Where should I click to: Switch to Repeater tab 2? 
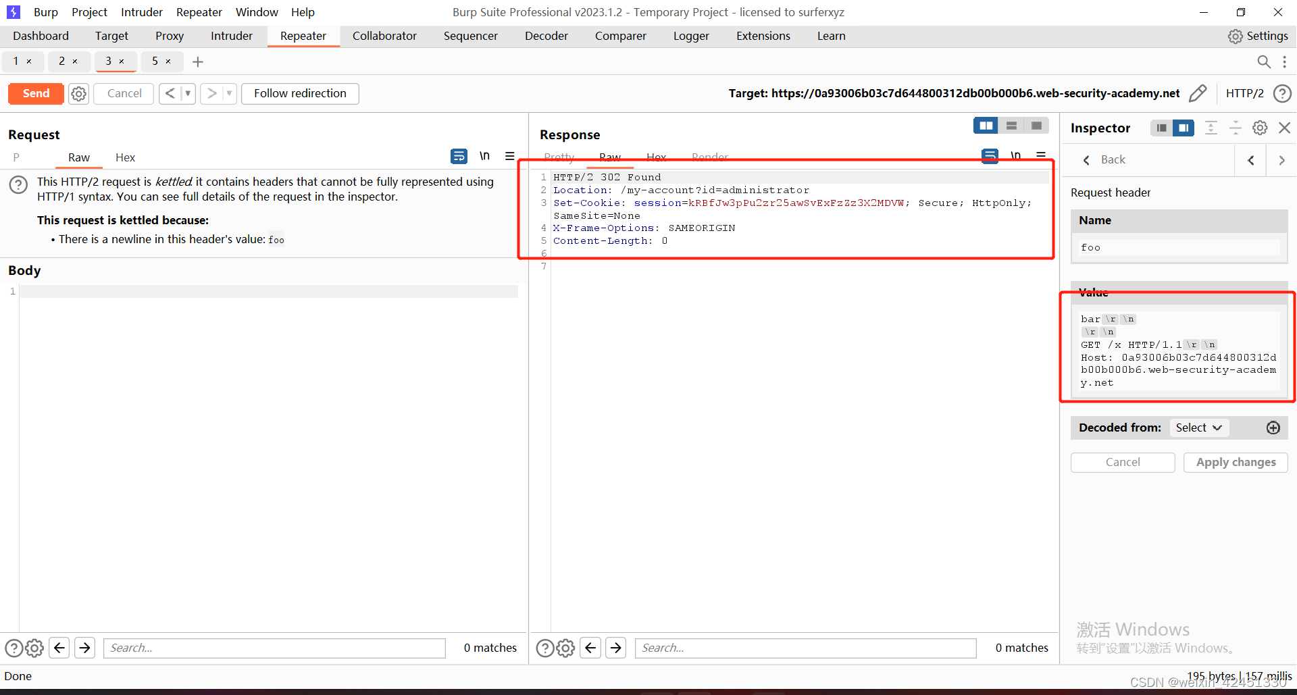pyautogui.click(x=62, y=61)
